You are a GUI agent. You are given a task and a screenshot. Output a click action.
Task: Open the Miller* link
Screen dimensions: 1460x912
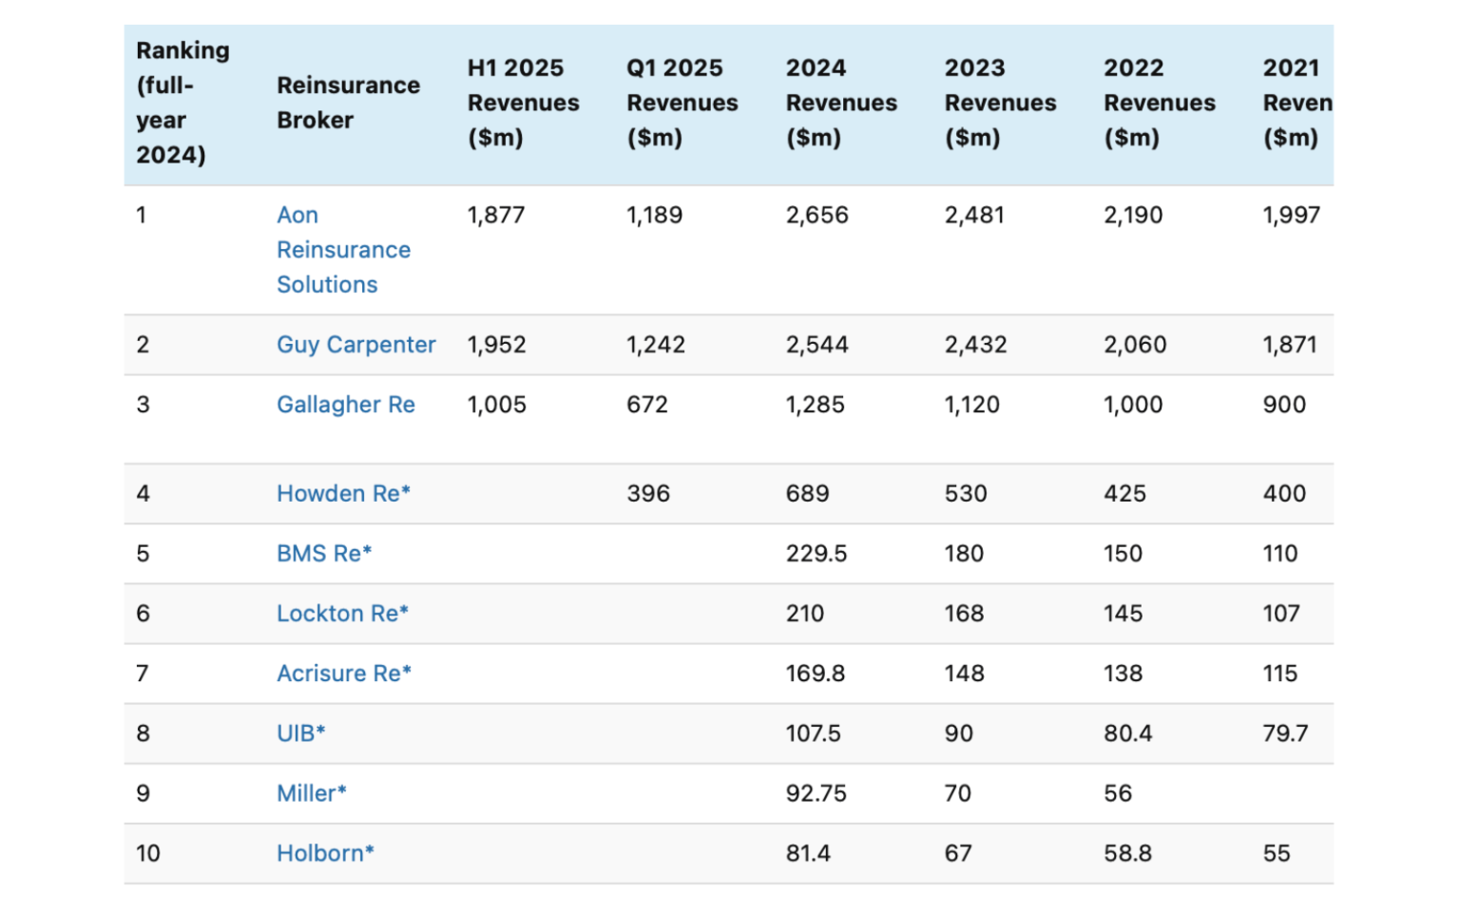click(x=311, y=792)
